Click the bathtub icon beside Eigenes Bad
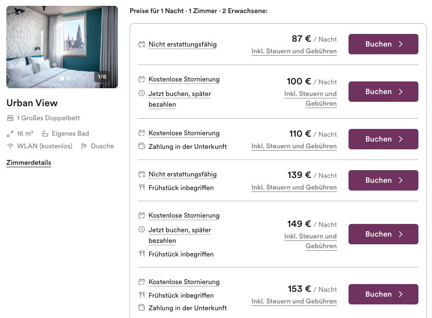This screenshot has height=318, width=432. point(45,134)
